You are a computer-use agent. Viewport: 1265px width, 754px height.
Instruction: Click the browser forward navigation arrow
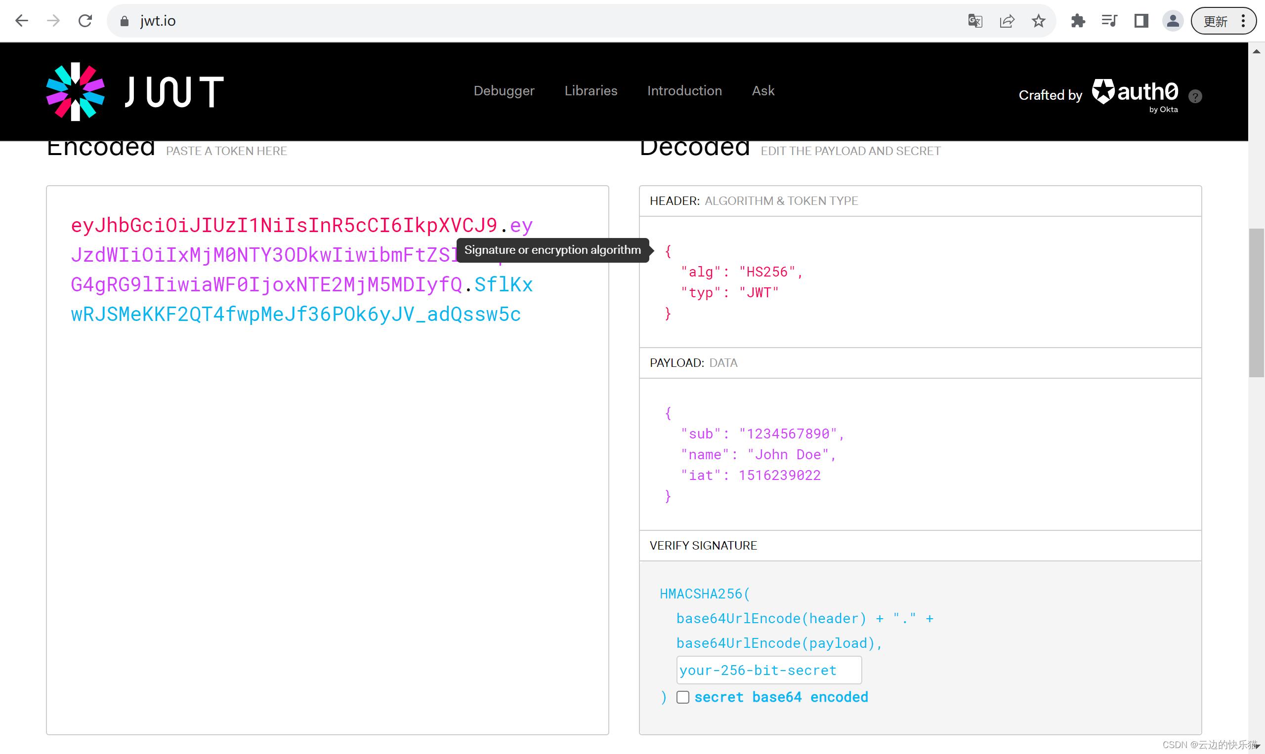click(54, 20)
